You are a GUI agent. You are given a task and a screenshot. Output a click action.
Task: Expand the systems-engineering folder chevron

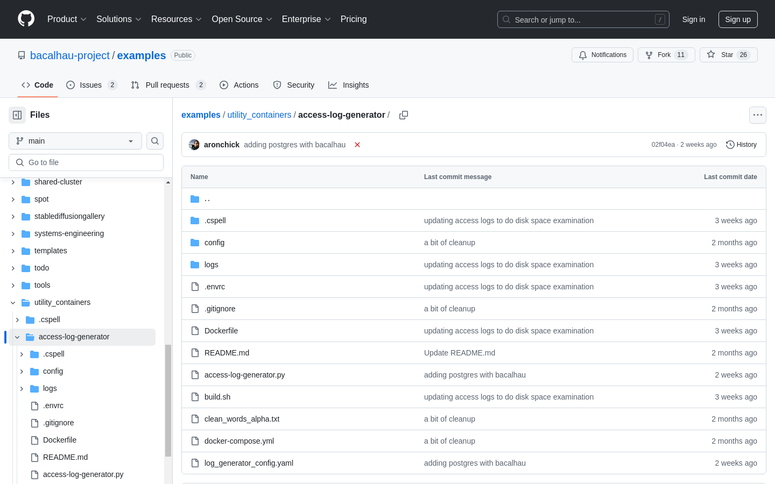pyautogui.click(x=13, y=233)
